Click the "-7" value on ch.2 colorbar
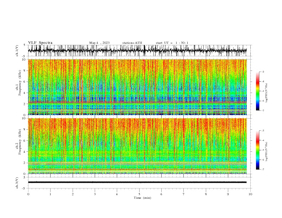The height and width of the screenshot is (218, 282). pos(263,170)
